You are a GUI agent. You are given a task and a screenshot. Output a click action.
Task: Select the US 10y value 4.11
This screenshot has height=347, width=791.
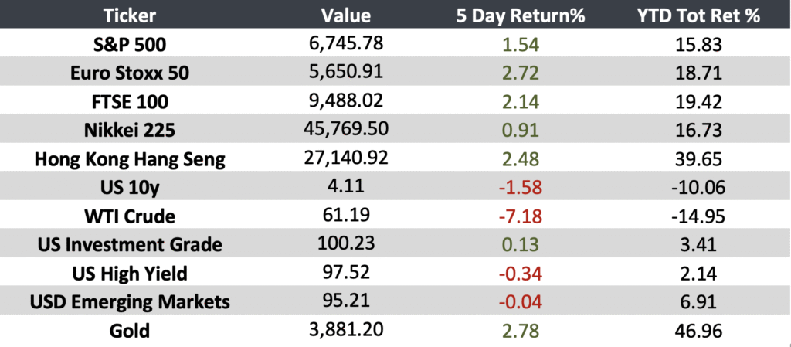click(x=346, y=185)
